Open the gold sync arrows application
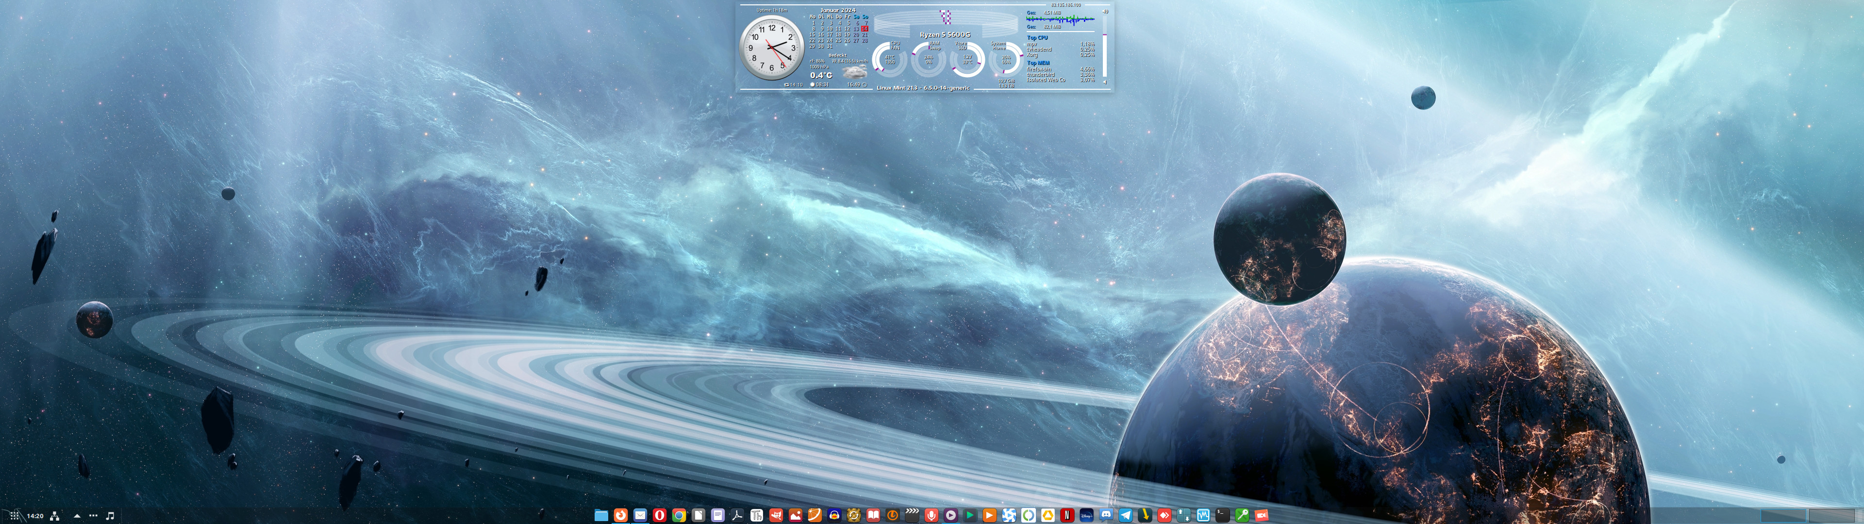Image resolution: width=1864 pixels, height=524 pixels. click(854, 515)
